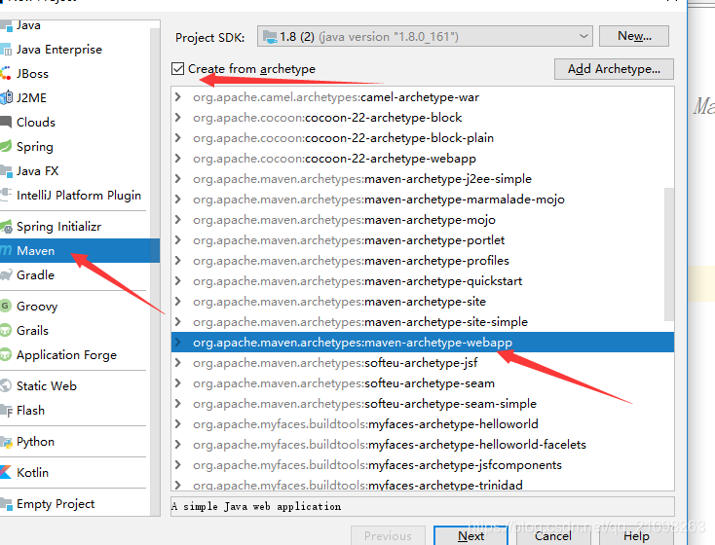Click the Kotlin logo icon
715x545 pixels.
click(x=6, y=473)
